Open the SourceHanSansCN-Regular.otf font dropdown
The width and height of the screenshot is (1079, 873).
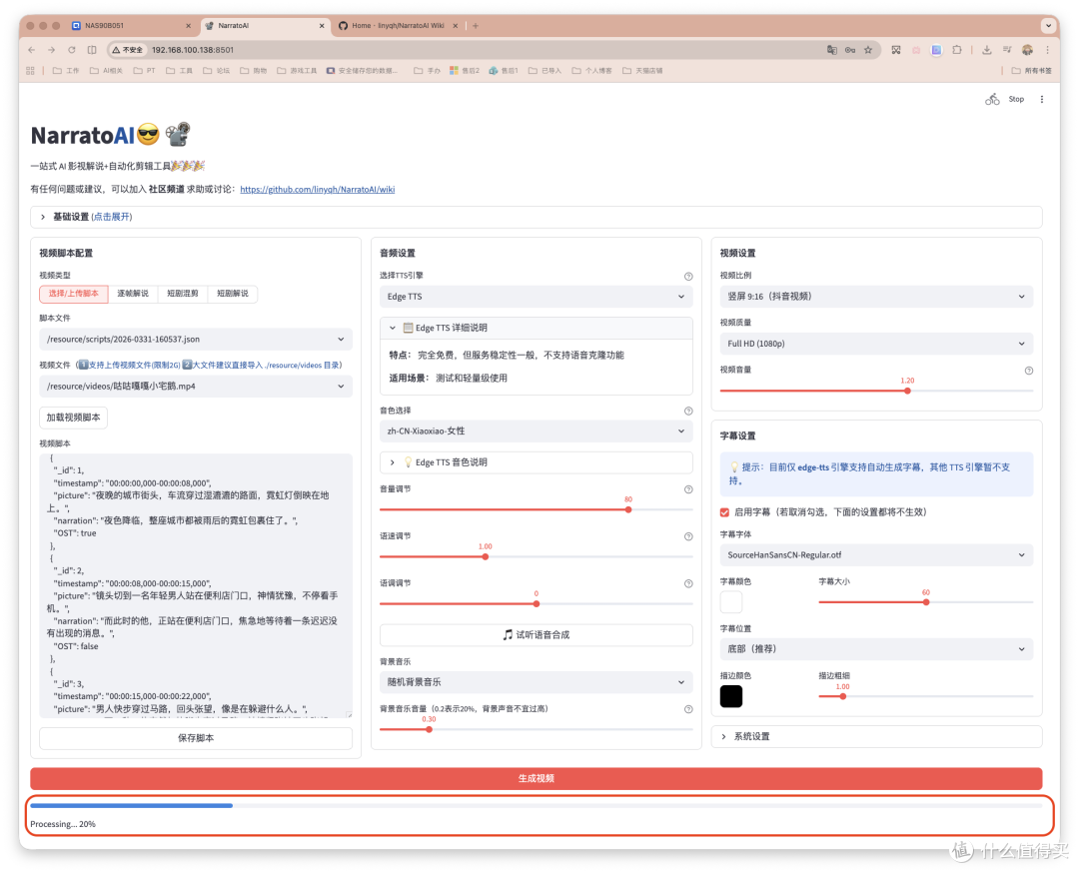pyautogui.click(x=876, y=554)
